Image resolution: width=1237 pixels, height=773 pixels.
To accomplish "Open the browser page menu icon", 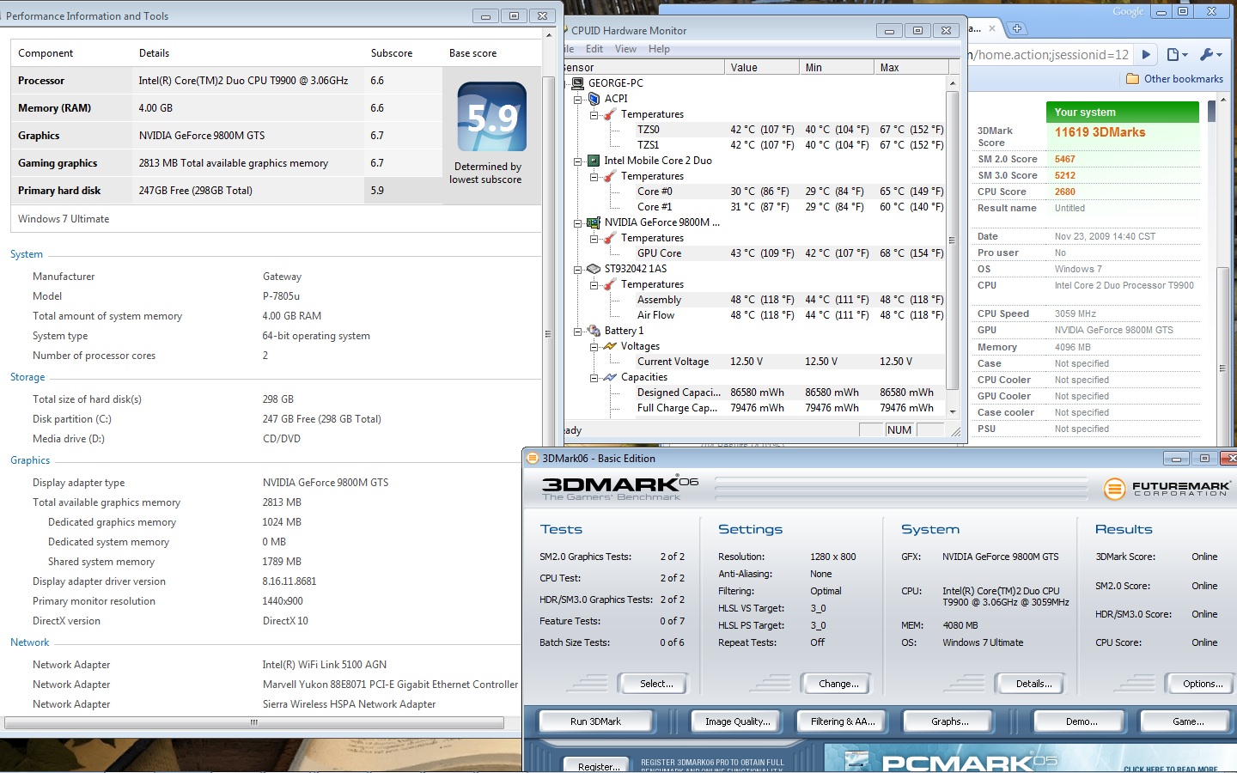I will [1177, 54].
